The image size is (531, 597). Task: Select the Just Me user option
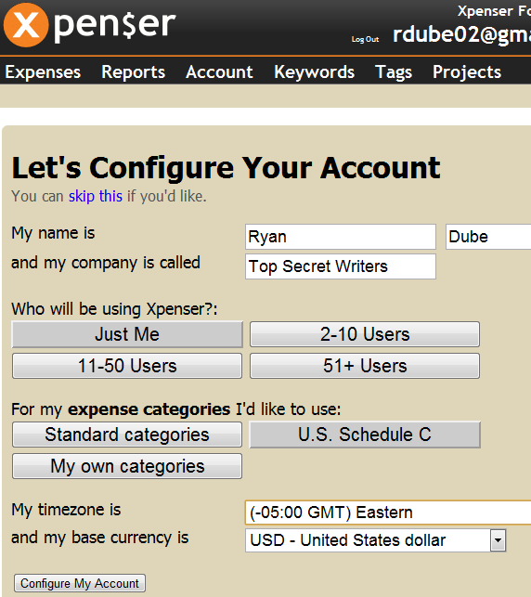point(127,334)
